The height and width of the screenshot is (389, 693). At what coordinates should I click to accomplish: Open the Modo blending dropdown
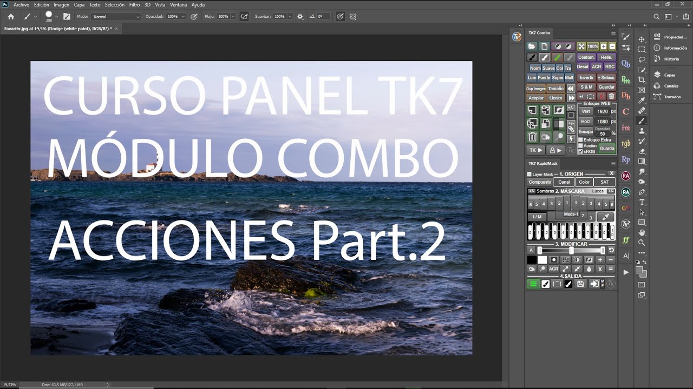click(116, 17)
